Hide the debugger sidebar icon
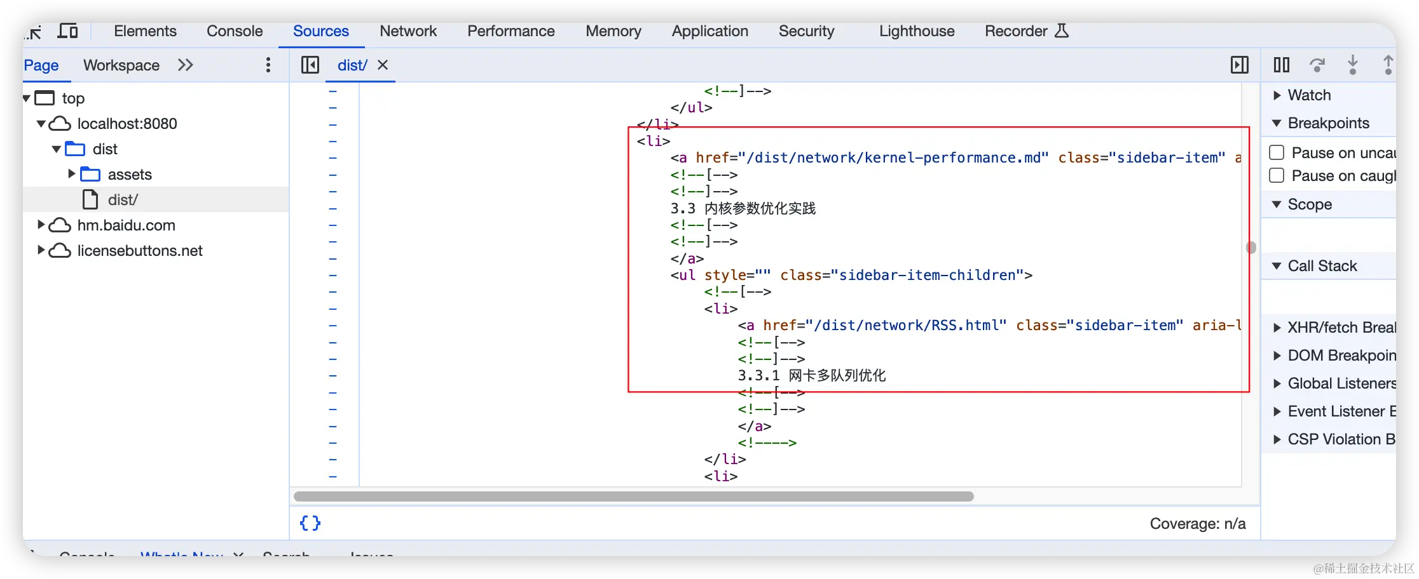 pos(1240,65)
